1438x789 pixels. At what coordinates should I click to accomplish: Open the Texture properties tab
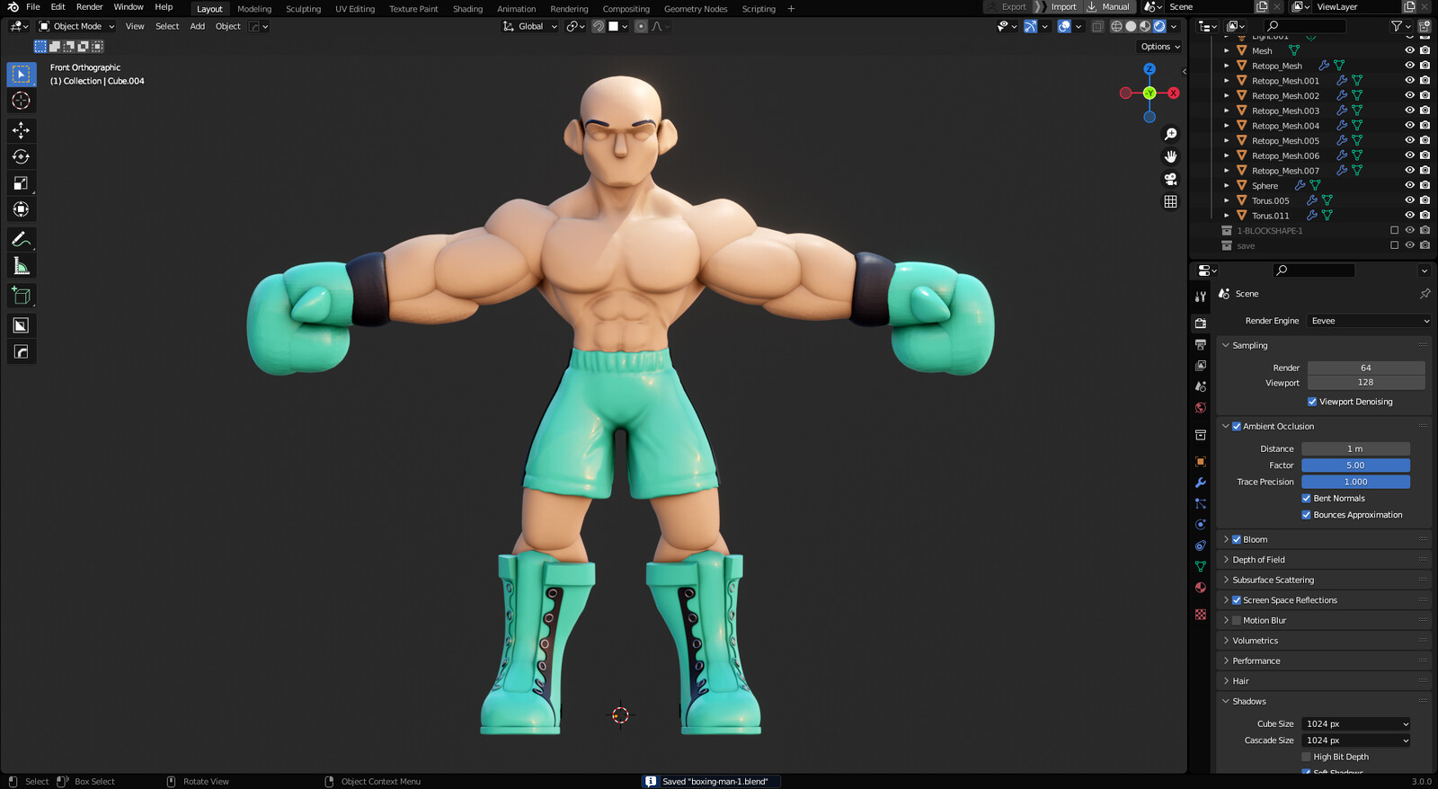pyautogui.click(x=1201, y=615)
